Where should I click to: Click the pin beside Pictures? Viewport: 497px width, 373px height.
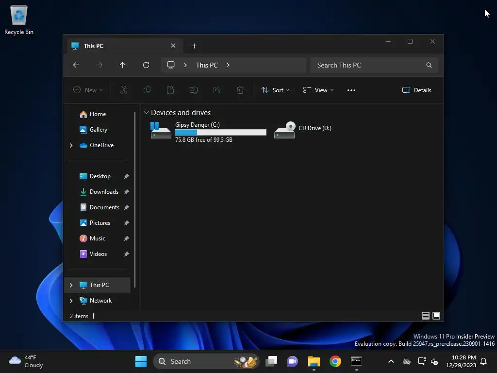pyautogui.click(x=127, y=223)
